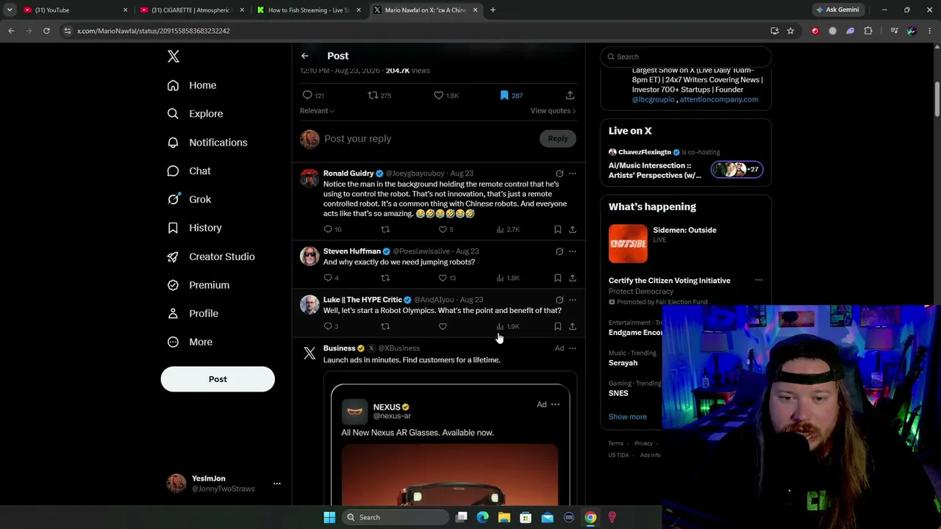Viewport: 941px width, 529px height.
Task: Like Luke's Robot Olympics reply
Action: tap(443, 327)
